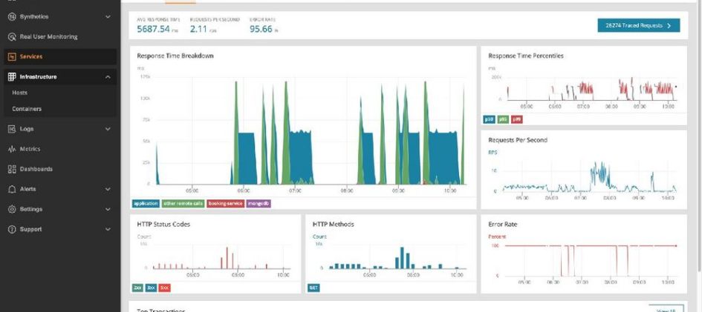Collapse the Infrastructure section chevron
Image resolution: width=702 pixels, height=312 pixels.
pyautogui.click(x=108, y=76)
